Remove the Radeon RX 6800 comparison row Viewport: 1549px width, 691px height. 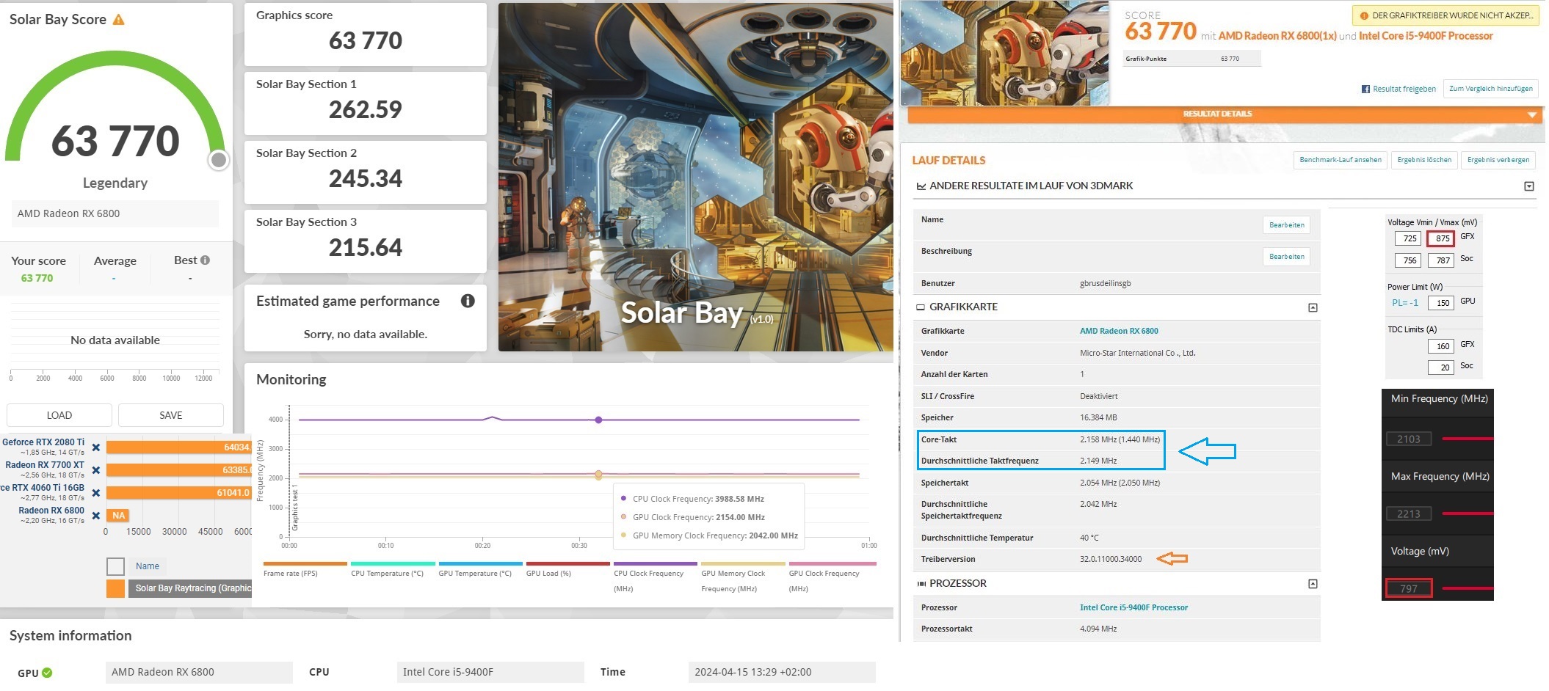pos(96,516)
